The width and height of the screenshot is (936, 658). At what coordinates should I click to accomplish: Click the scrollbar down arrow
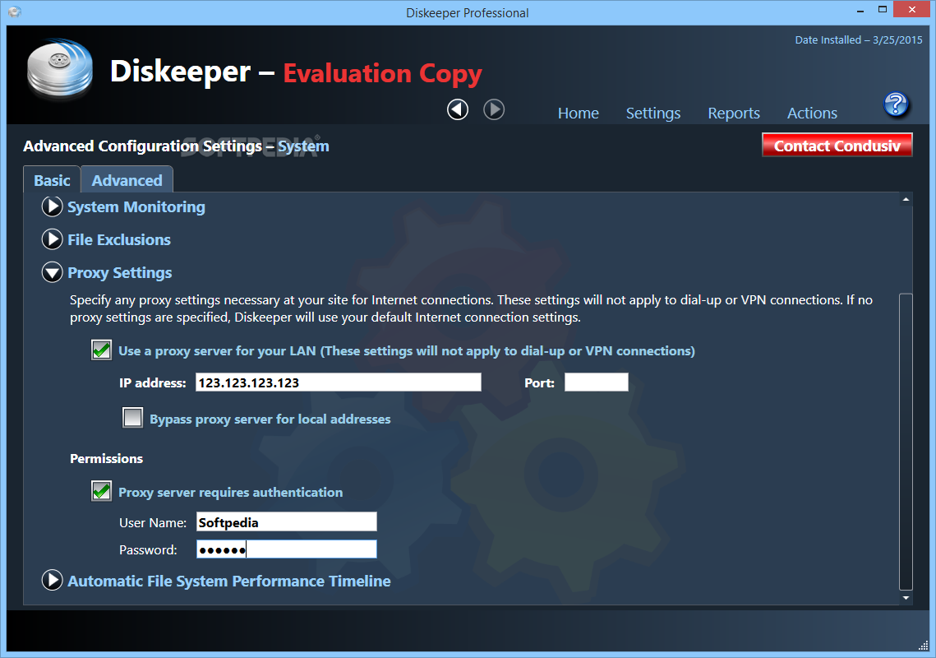coord(906,598)
